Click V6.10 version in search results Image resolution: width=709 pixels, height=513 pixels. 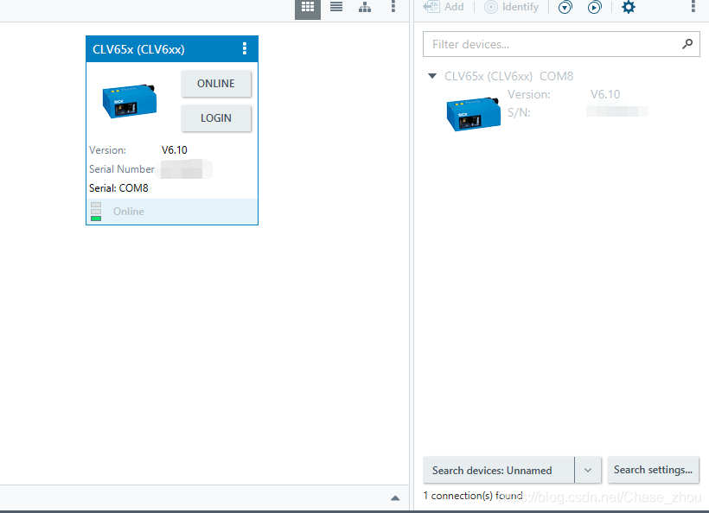pos(605,94)
